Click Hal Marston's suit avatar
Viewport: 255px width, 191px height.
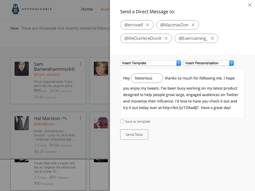point(22,123)
